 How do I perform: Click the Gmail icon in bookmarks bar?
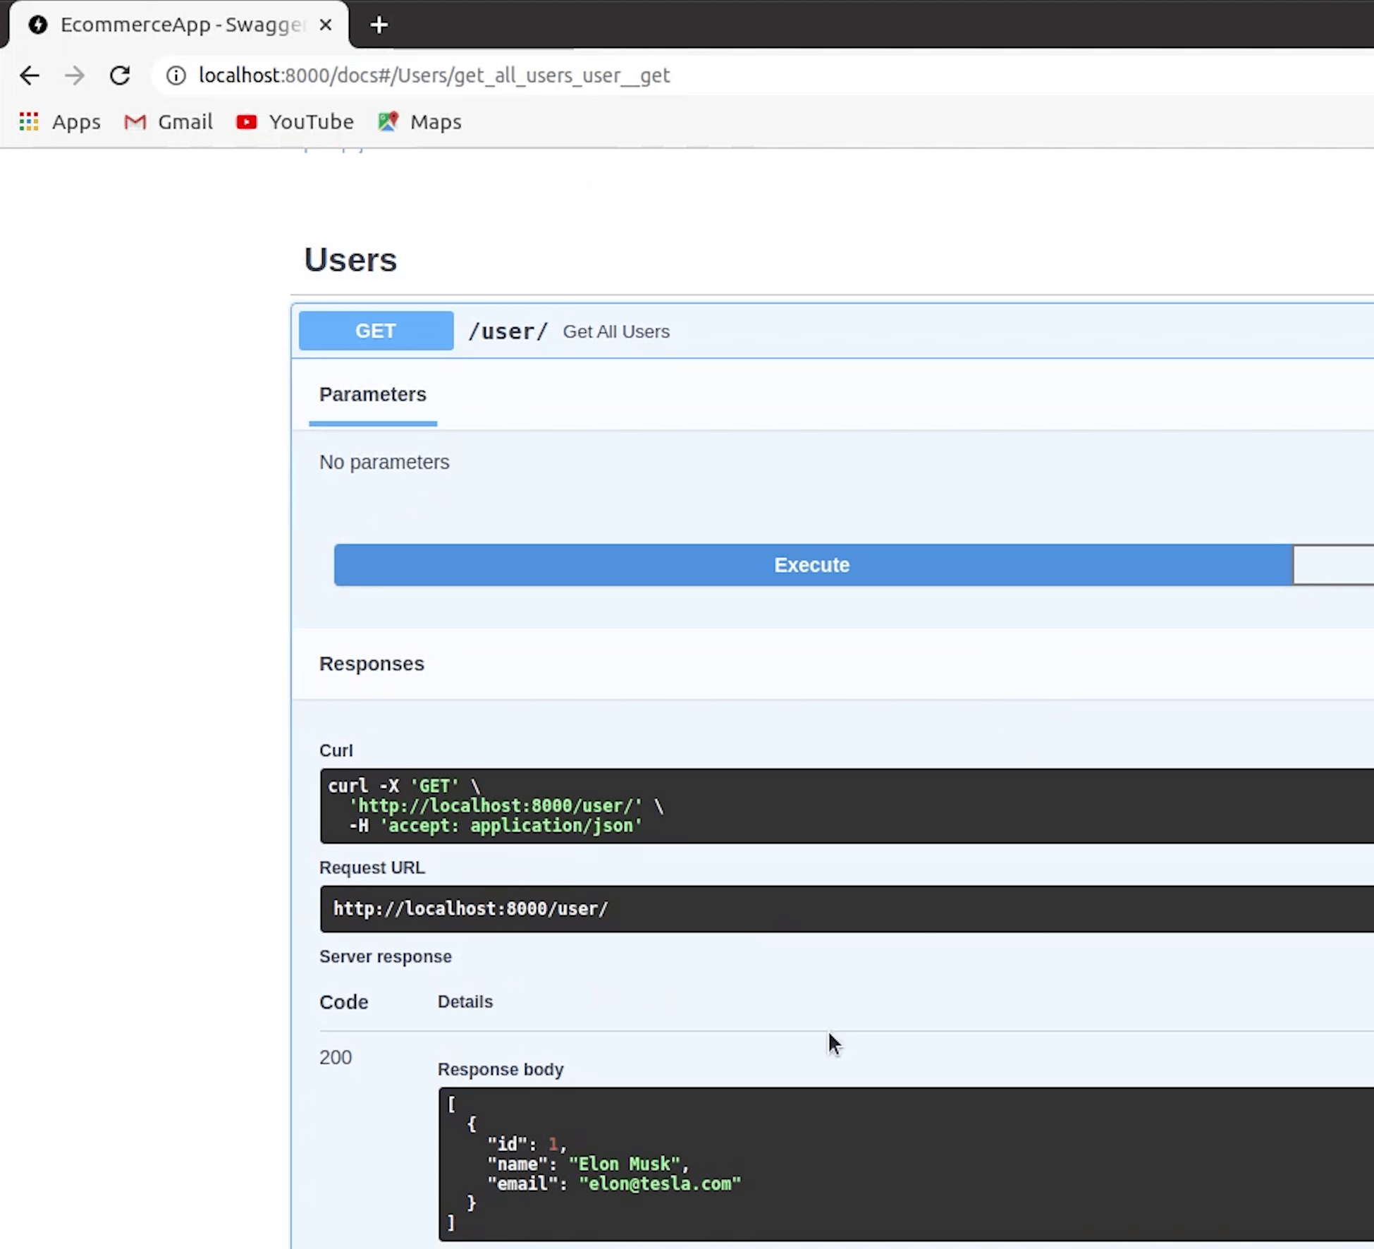pyautogui.click(x=135, y=121)
